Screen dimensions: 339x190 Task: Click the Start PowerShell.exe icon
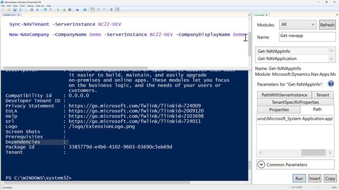tap(85, 10)
